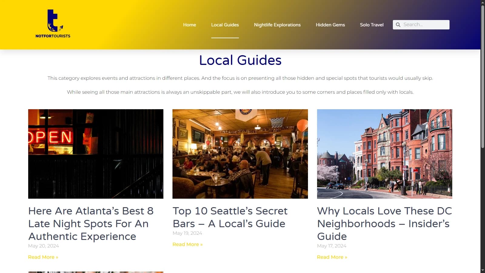485x273 pixels.
Task: Click the NotForTourists logo
Action: tap(53, 24)
